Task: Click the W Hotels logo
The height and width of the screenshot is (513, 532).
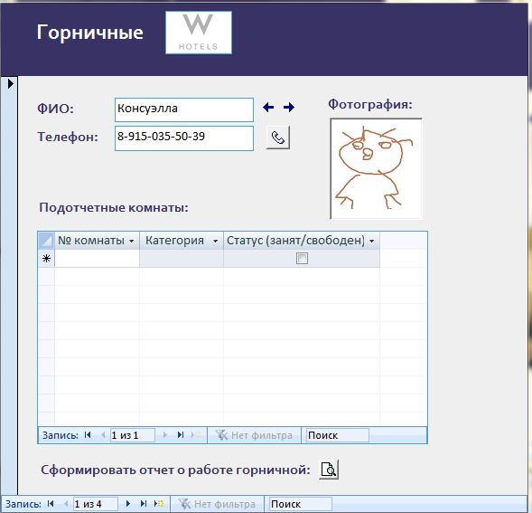Action: tap(199, 33)
